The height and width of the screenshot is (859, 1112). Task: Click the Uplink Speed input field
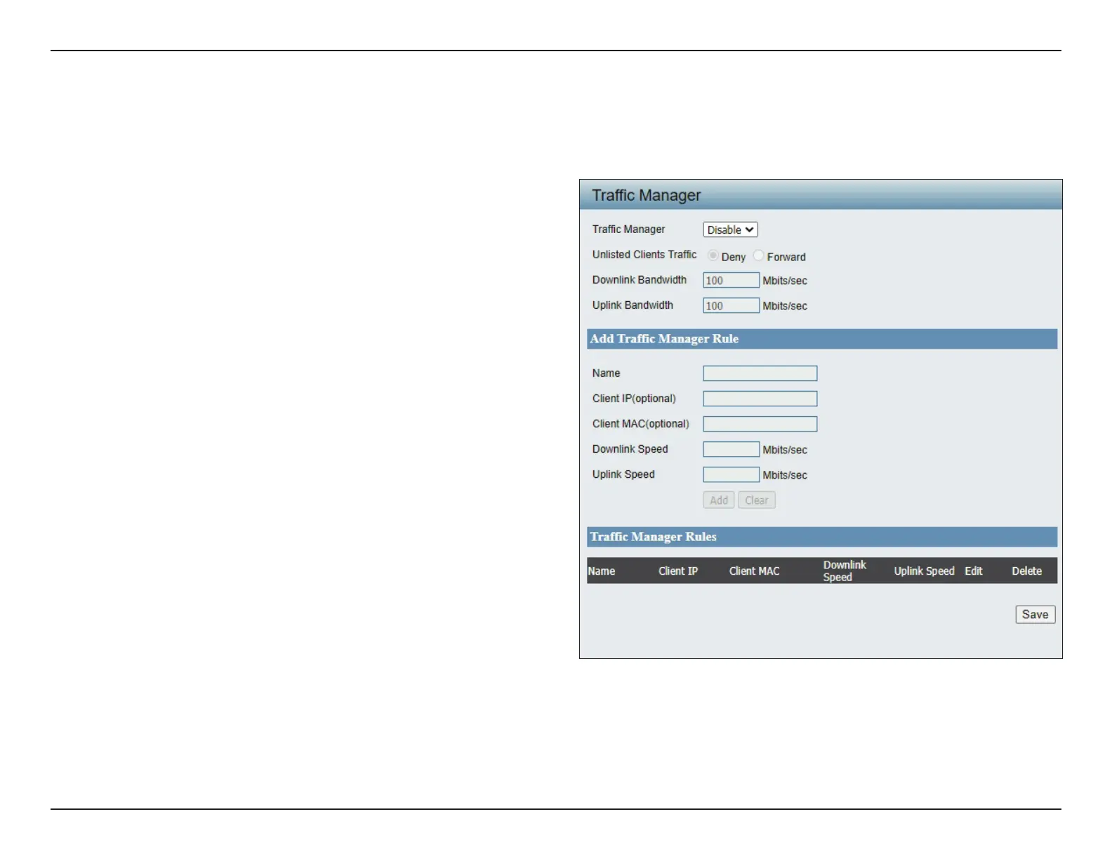click(731, 474)
